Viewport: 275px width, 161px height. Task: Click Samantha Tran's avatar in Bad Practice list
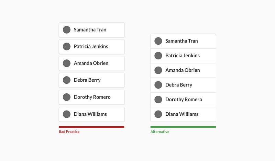click(67, 30)
